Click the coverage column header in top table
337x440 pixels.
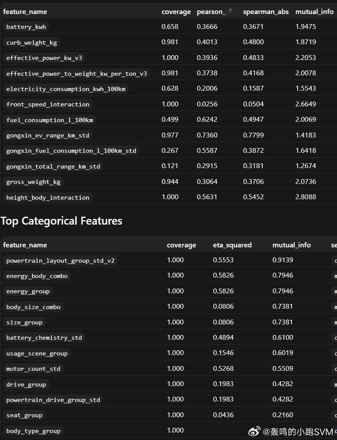point(176,12)
